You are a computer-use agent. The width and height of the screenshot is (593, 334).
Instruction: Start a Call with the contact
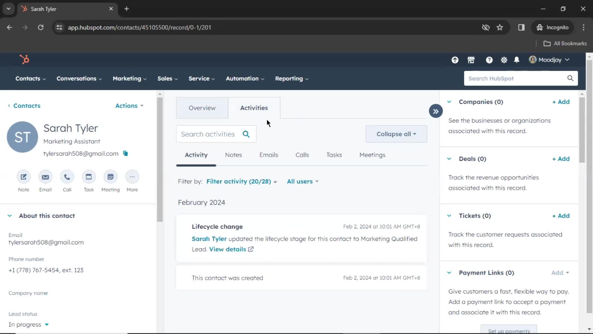[x=67, y=177]
